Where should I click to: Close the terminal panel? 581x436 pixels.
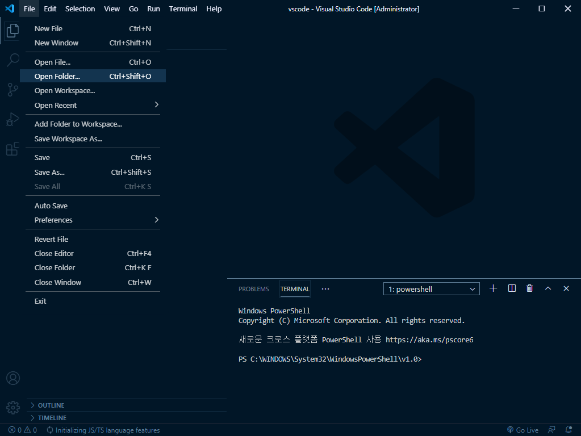[566, 288]
